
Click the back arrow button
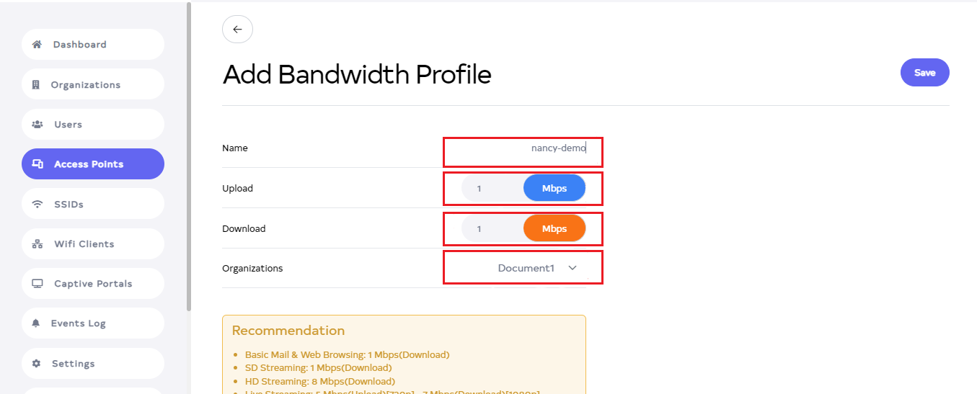[237, 30]
